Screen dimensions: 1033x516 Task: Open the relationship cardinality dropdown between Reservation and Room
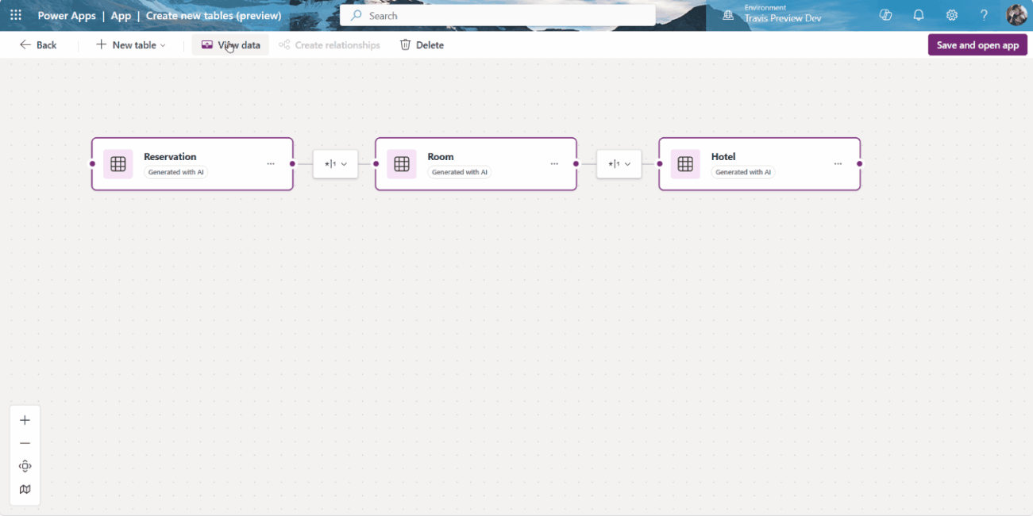(335, 164)
